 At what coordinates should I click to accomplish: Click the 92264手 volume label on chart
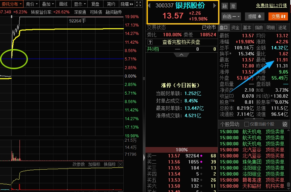[78, 21]
